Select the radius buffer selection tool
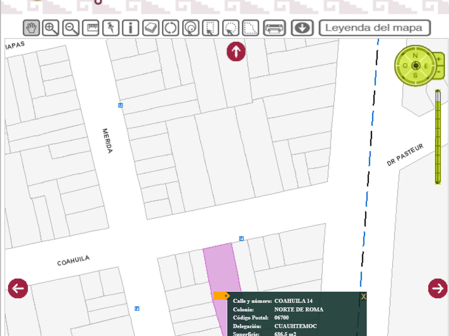 [191, 28]
